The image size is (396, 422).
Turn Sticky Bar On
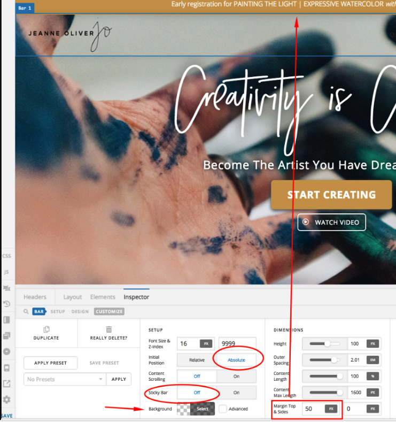pos(236,393)
